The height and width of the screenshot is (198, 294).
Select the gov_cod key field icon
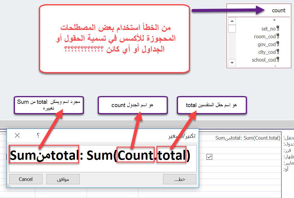tap(278, 44)
